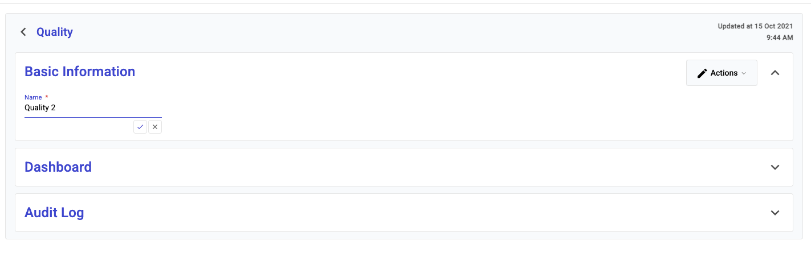Viewport: 811px width, 257px height.
Task: Cancel the name edit with X icon
Action: pyautogui.click(x=155, y=127)
